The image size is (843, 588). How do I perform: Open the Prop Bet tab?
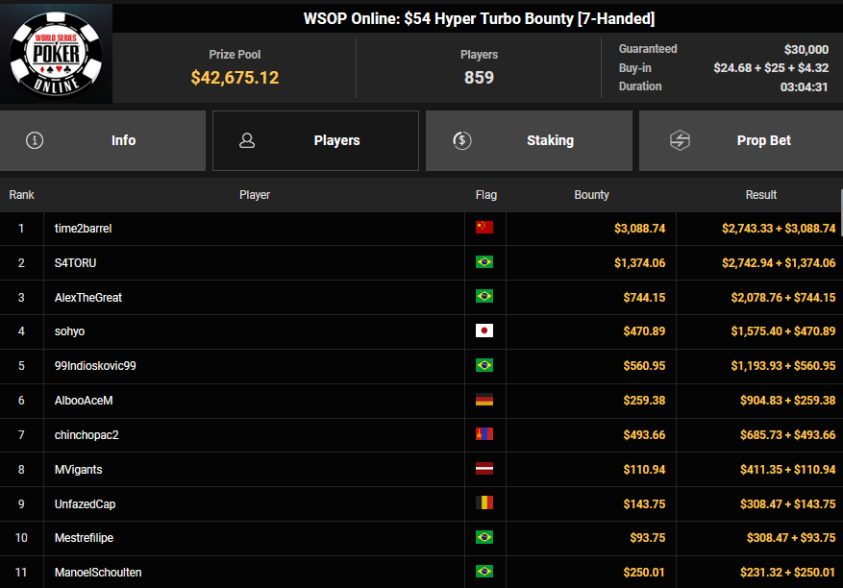coord(740,140)
